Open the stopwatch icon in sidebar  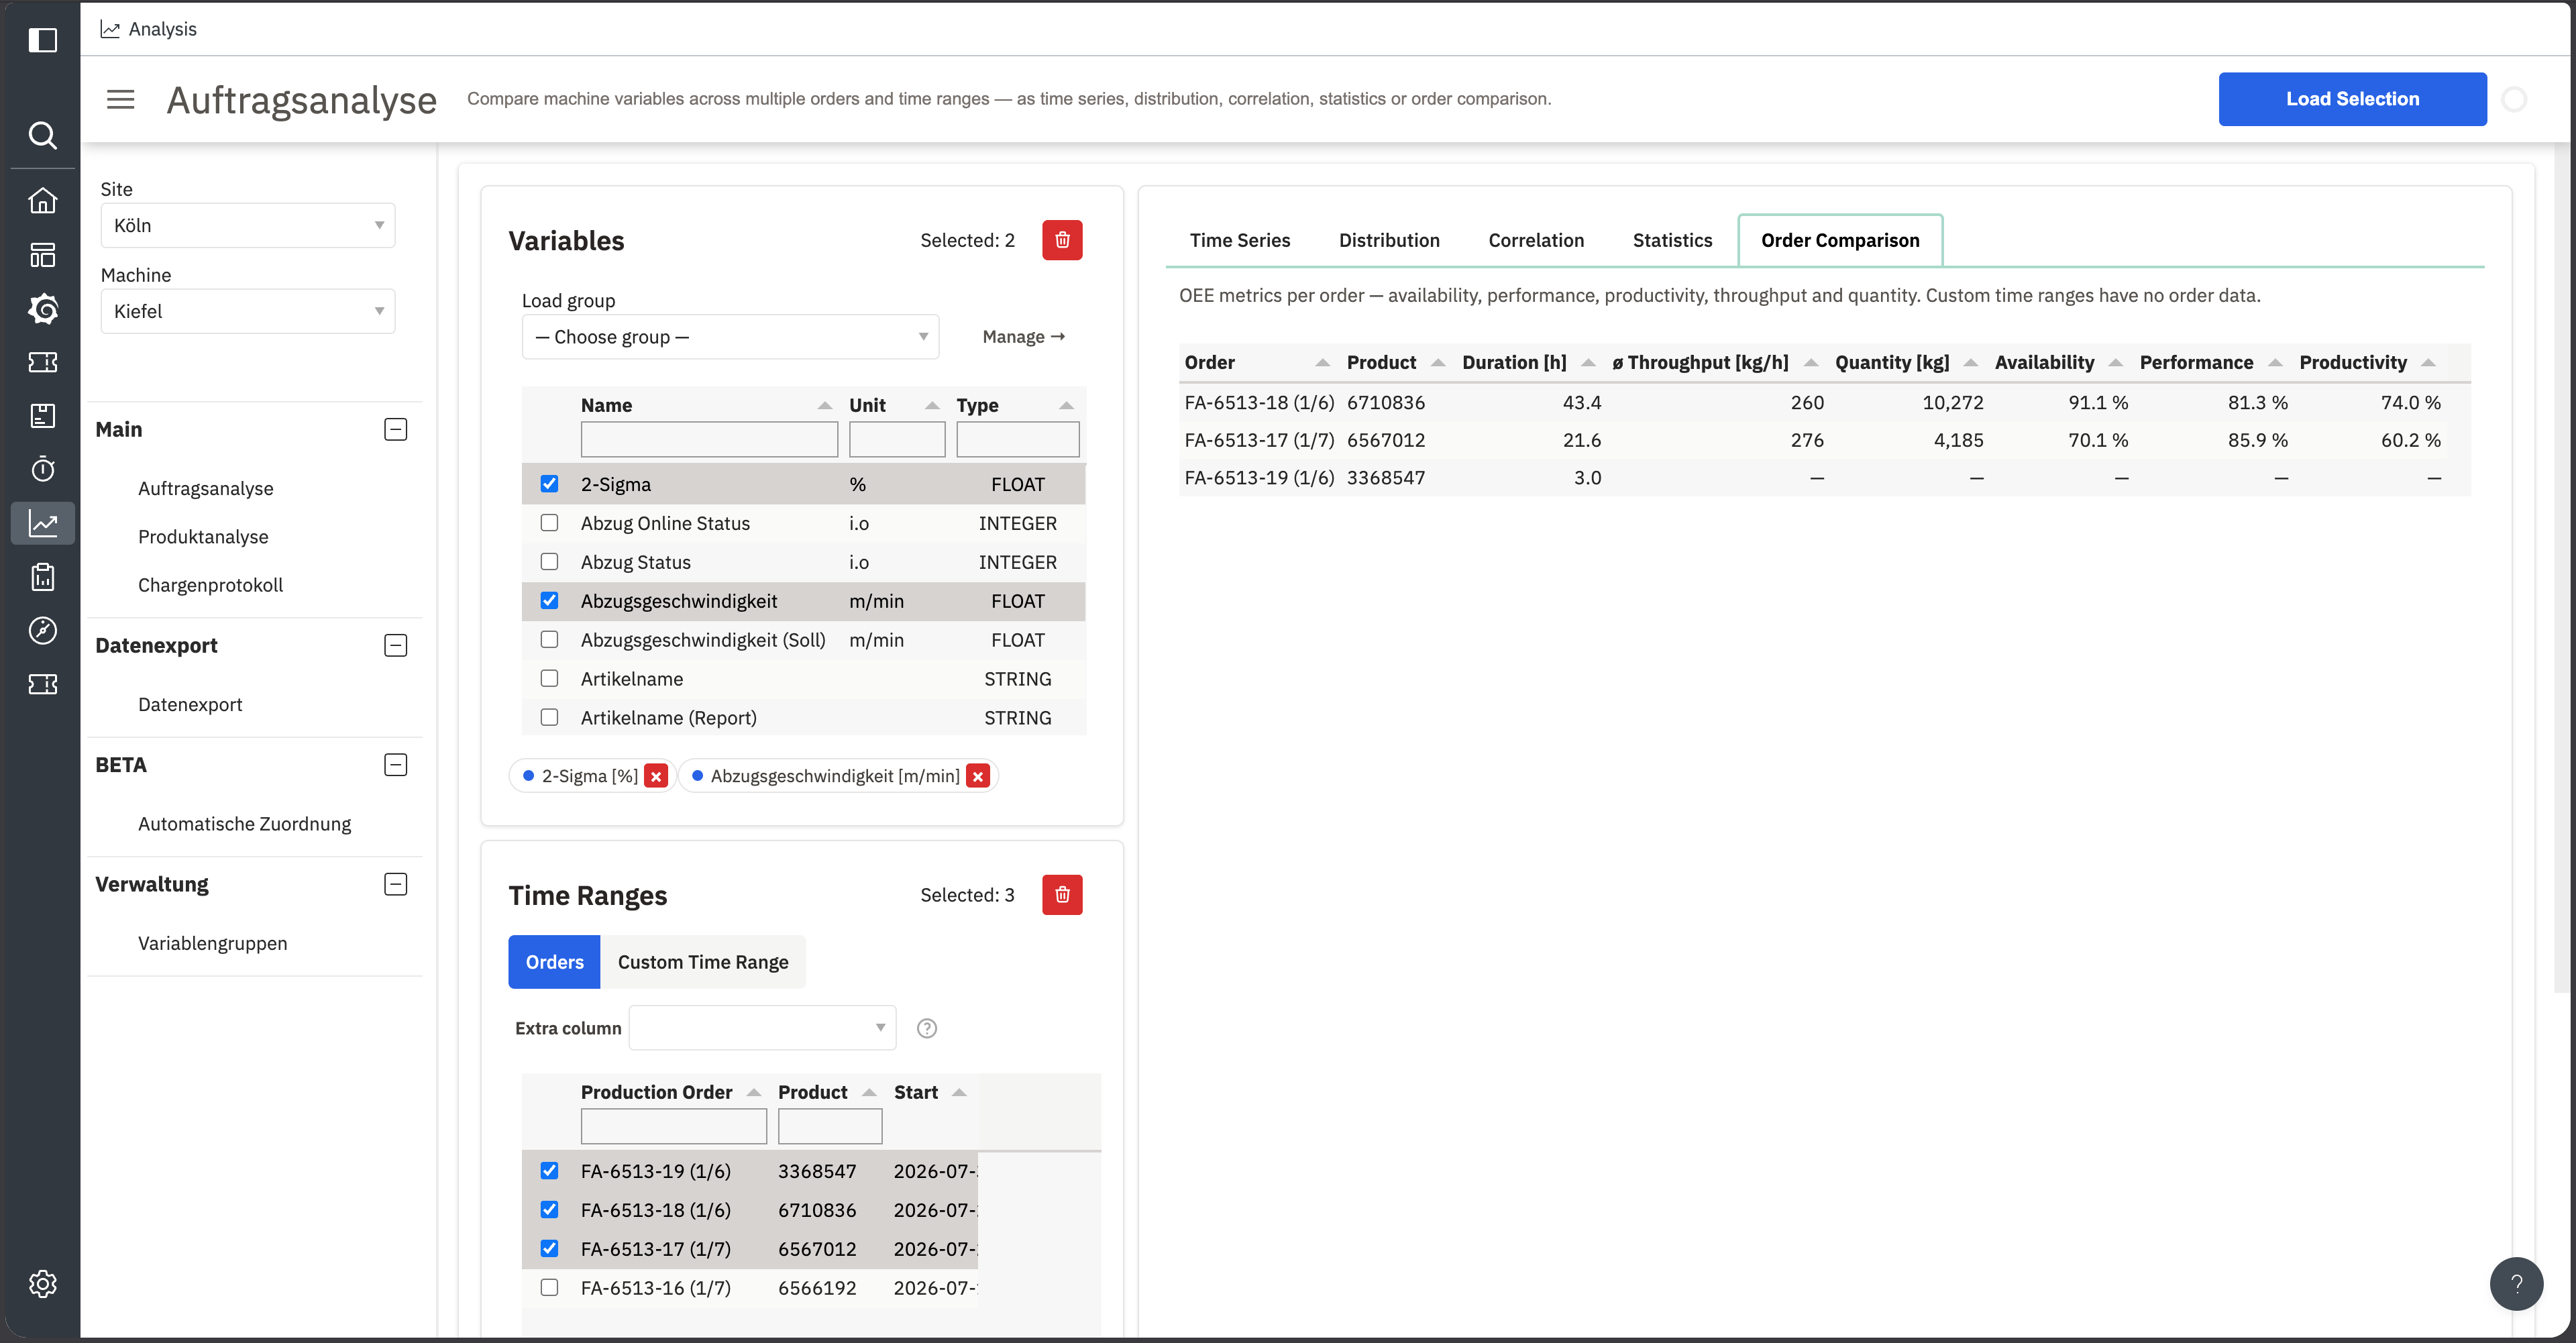42,469
